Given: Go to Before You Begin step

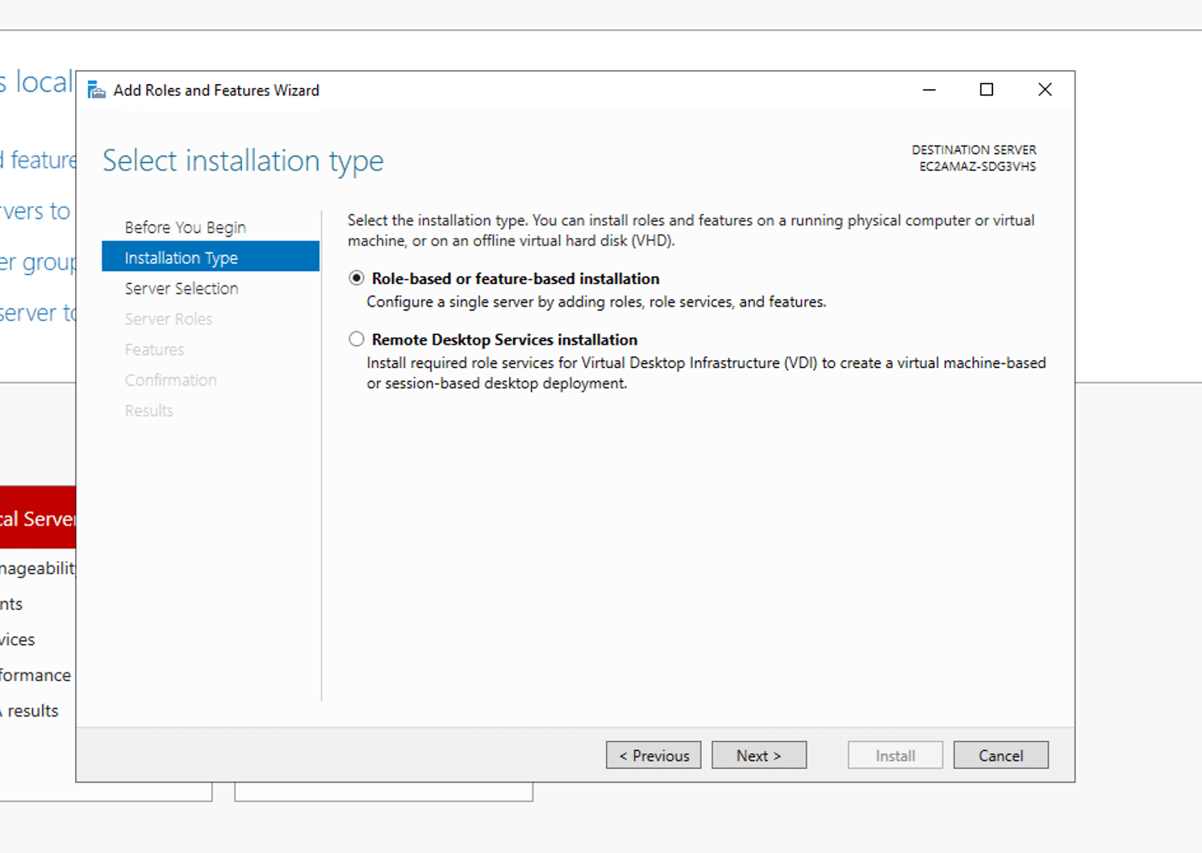Looking at the screenshot, I should (x=186, y=228).
